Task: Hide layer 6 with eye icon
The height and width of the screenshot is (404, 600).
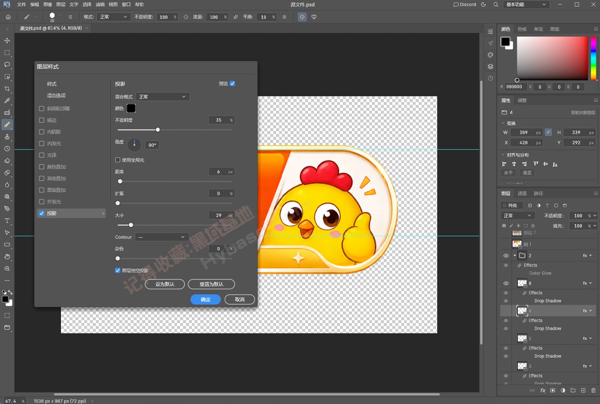Action: click(x=506, y=283)
